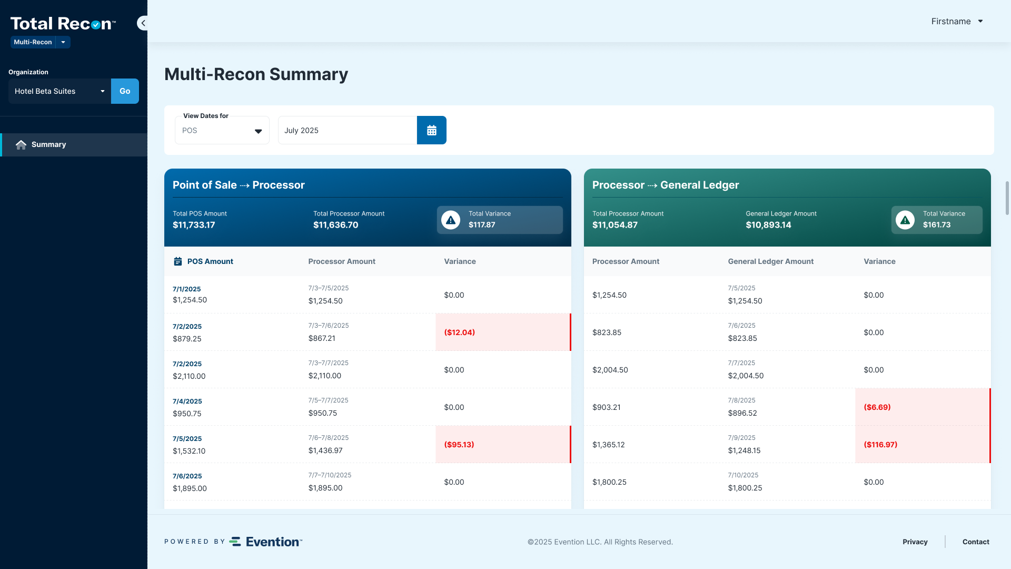This screenshot has width=1011, height=569.
Task: Expand the View Dates for POS dropdown
Action: [x=222, y=130]
